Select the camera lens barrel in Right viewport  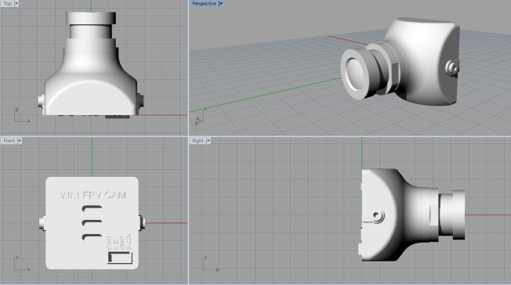(x=451, y=215)
